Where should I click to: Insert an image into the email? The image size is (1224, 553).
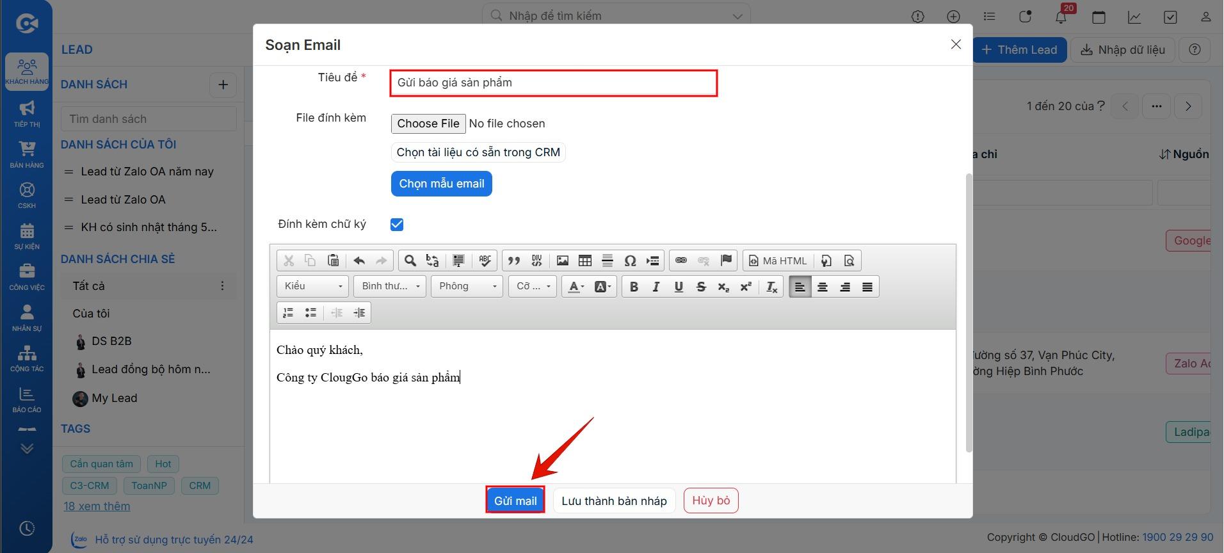point(563,260)
